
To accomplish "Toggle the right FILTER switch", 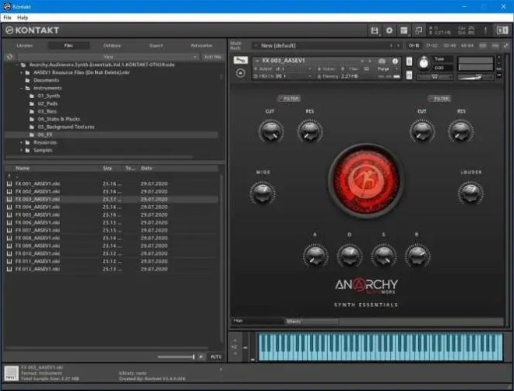I will [x=439, y=99].
